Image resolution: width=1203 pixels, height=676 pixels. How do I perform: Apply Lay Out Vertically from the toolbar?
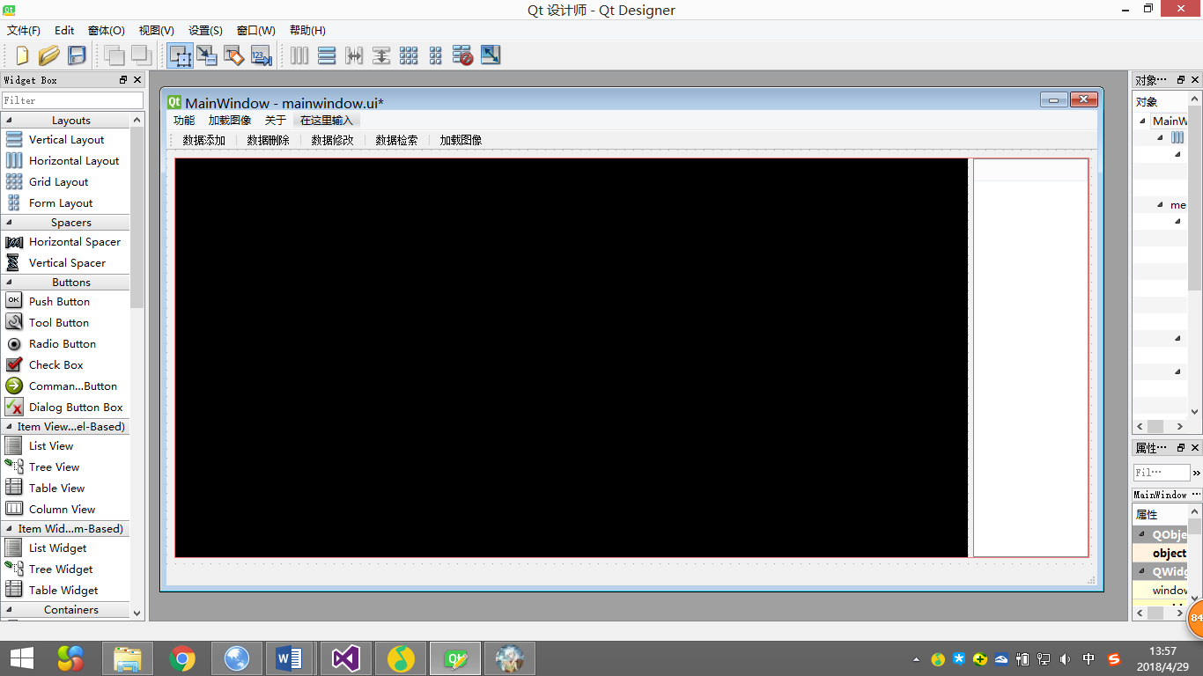[x=327, y=55]
